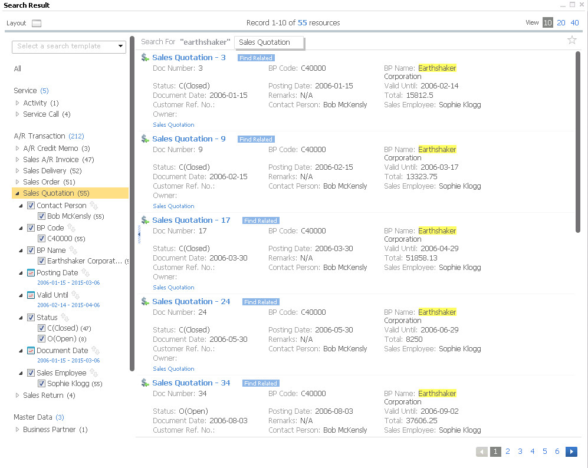The image size is (588, 468).
Task: Expand the Sales Return category
Action: click(x=17, y=395)
